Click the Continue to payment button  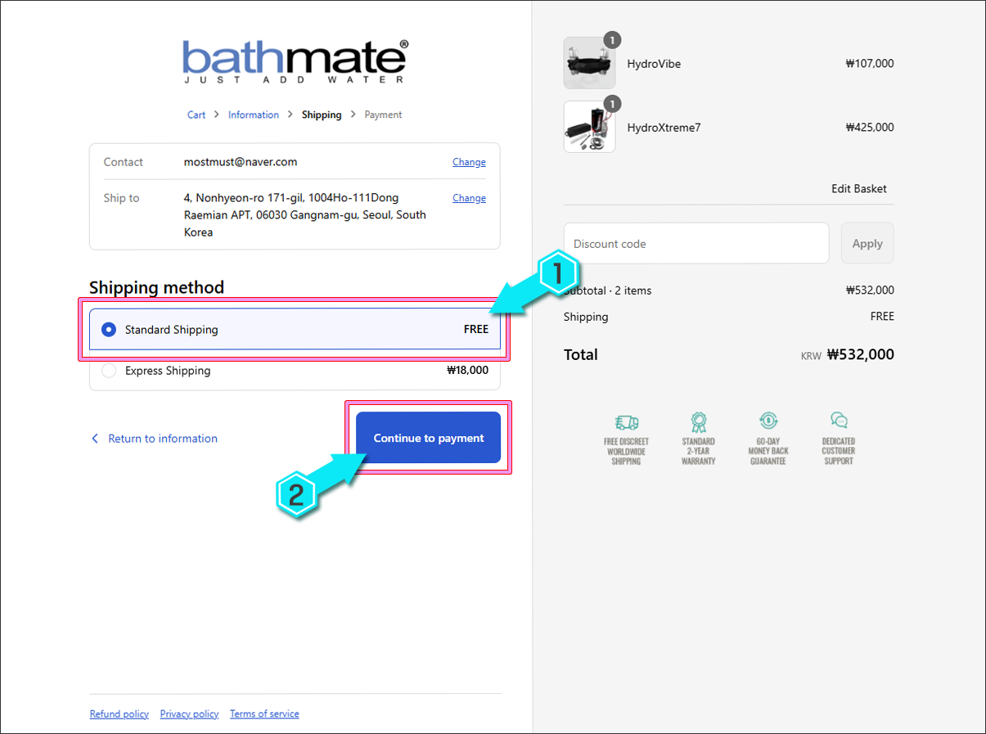tap(428, 438)
